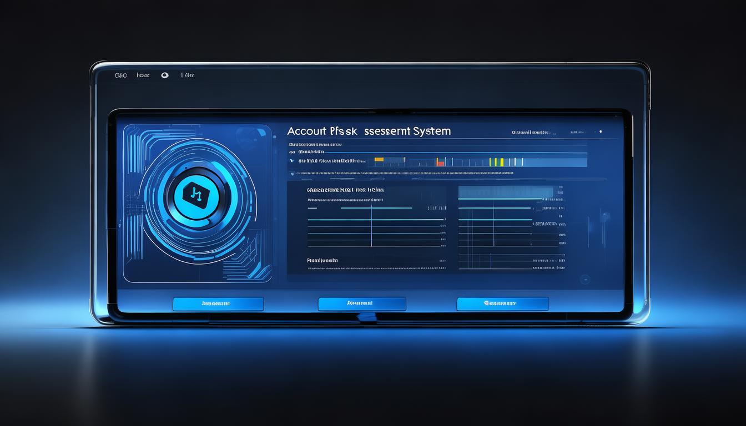Click the yellow-green segments on the risk bar
The height and width of the screenshot is (426, 746).
click(497, 162)
